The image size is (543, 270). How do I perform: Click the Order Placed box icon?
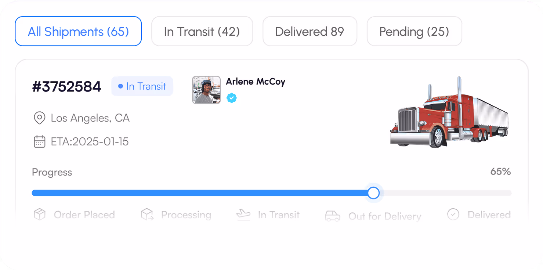click(x=40, y=215)
